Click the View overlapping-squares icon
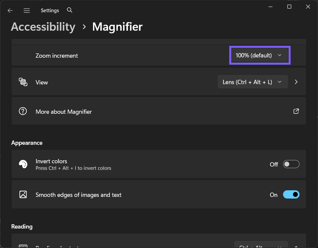This screenshot has width=318, height=248. coord(23,82)
